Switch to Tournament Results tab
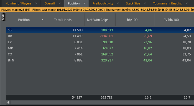 click(167, 4)
